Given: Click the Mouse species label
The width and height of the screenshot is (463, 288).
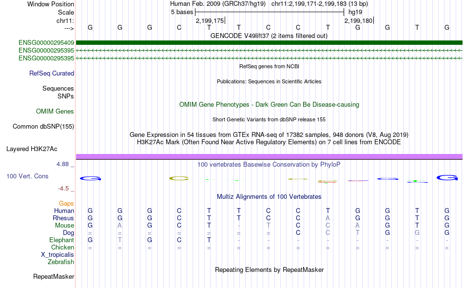Looking at the screenshot, I should click(64, 225).
